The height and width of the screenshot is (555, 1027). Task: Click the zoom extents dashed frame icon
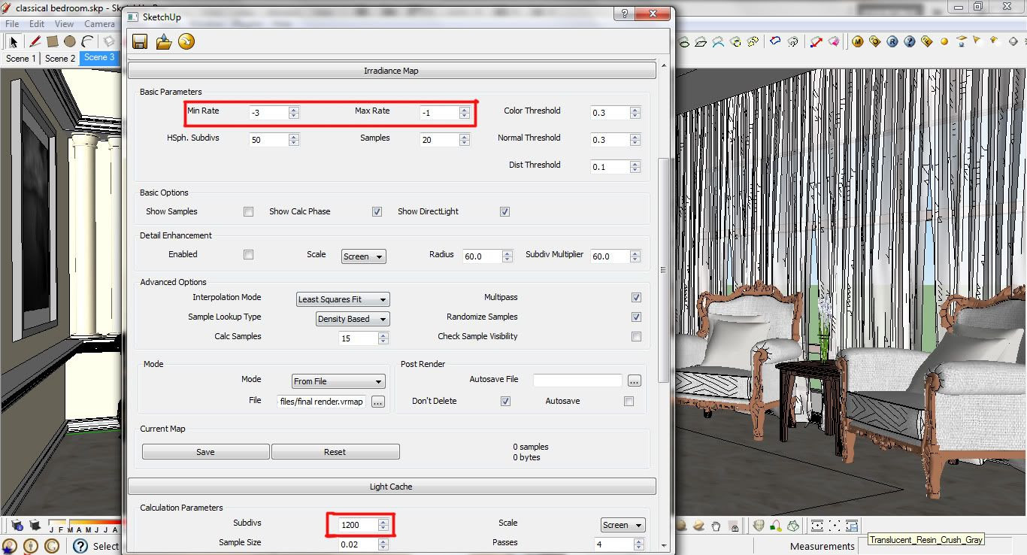pos(835,525)
